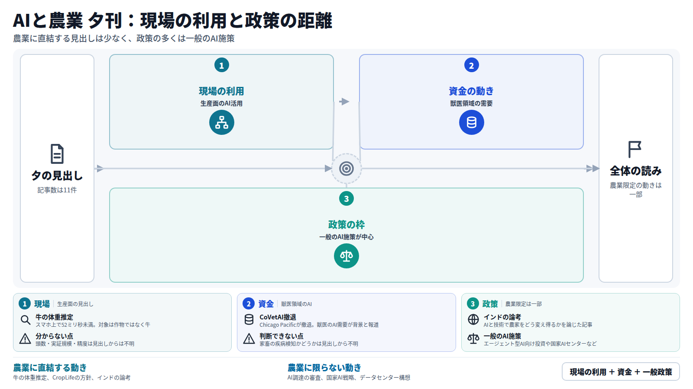693x389 pixels.
Task: Click the globe icon beside インドの論考
Action: tap(473, 319)
